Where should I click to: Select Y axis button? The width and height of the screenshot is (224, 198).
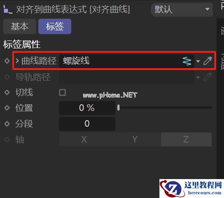click(135, 139)
